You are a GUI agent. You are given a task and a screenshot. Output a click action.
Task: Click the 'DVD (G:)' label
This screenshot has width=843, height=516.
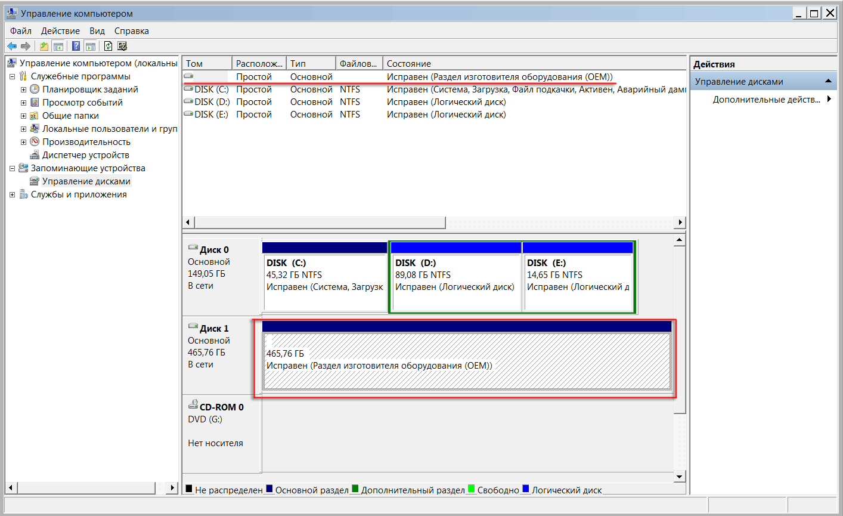point(205,419)
